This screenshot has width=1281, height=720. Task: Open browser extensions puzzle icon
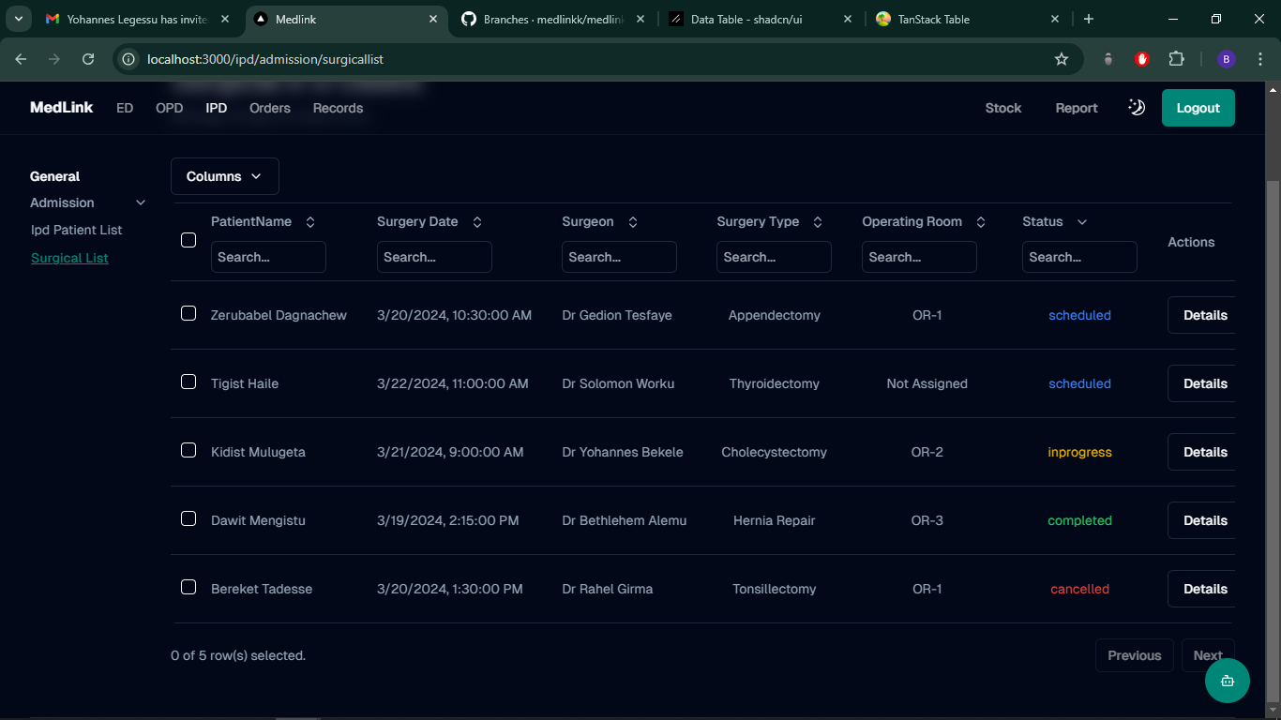point(1176,59)
